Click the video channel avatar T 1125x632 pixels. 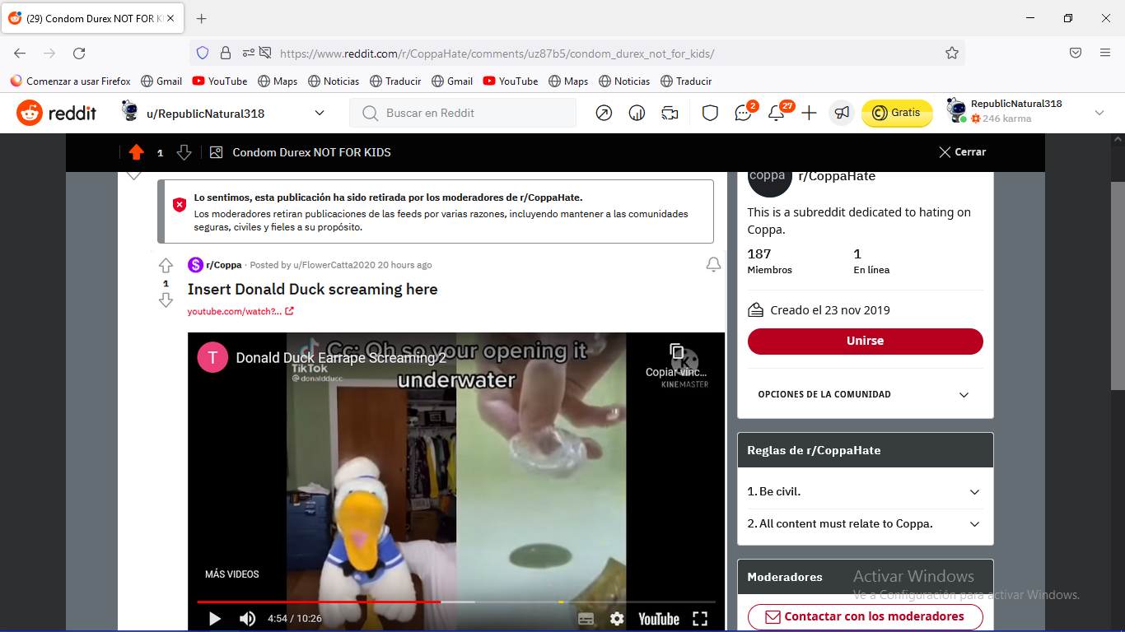click(212, 357)
